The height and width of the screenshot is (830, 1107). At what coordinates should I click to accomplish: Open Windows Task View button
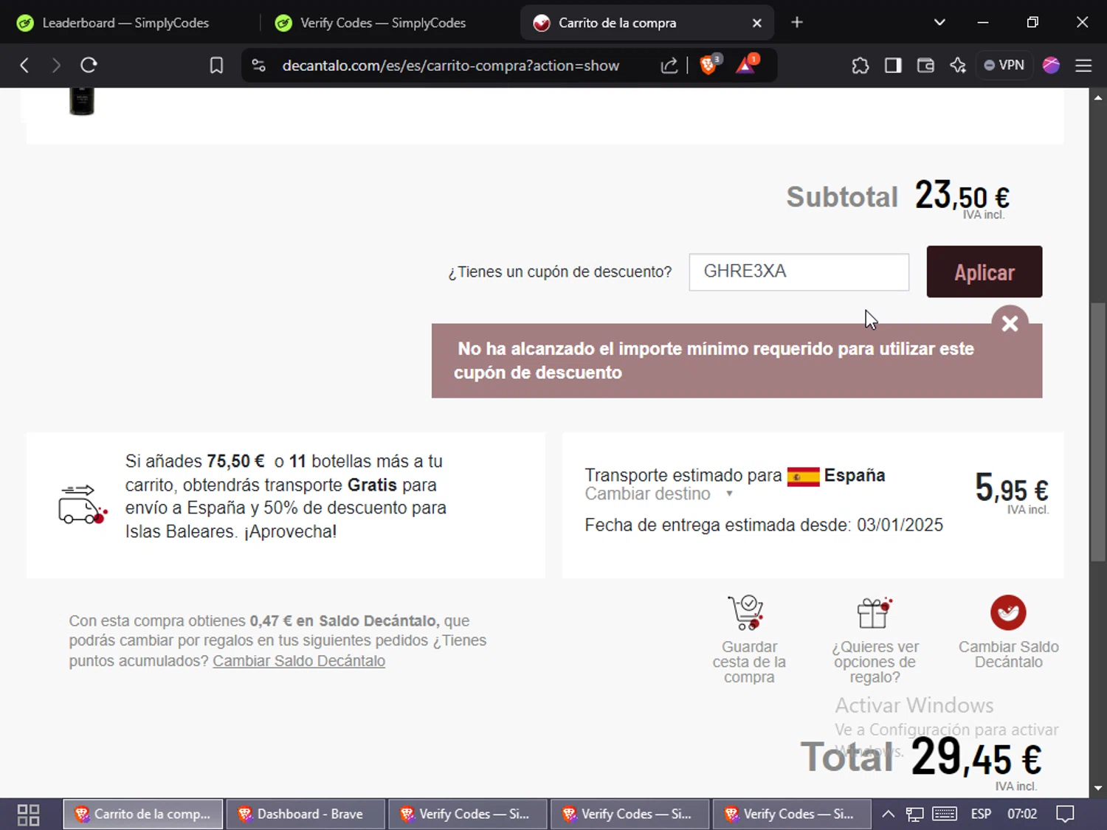(x=28, y=815)
